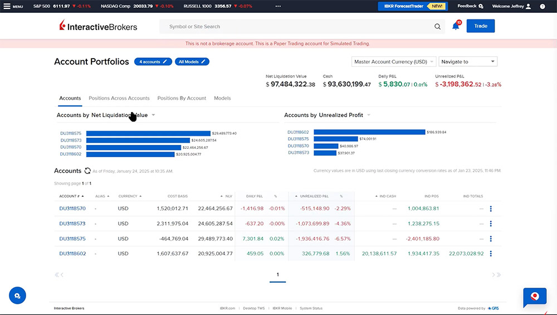Screen dimensions: 557x315
Task: Open account DU3118602 in table
Action: click(x=72, y=254)
